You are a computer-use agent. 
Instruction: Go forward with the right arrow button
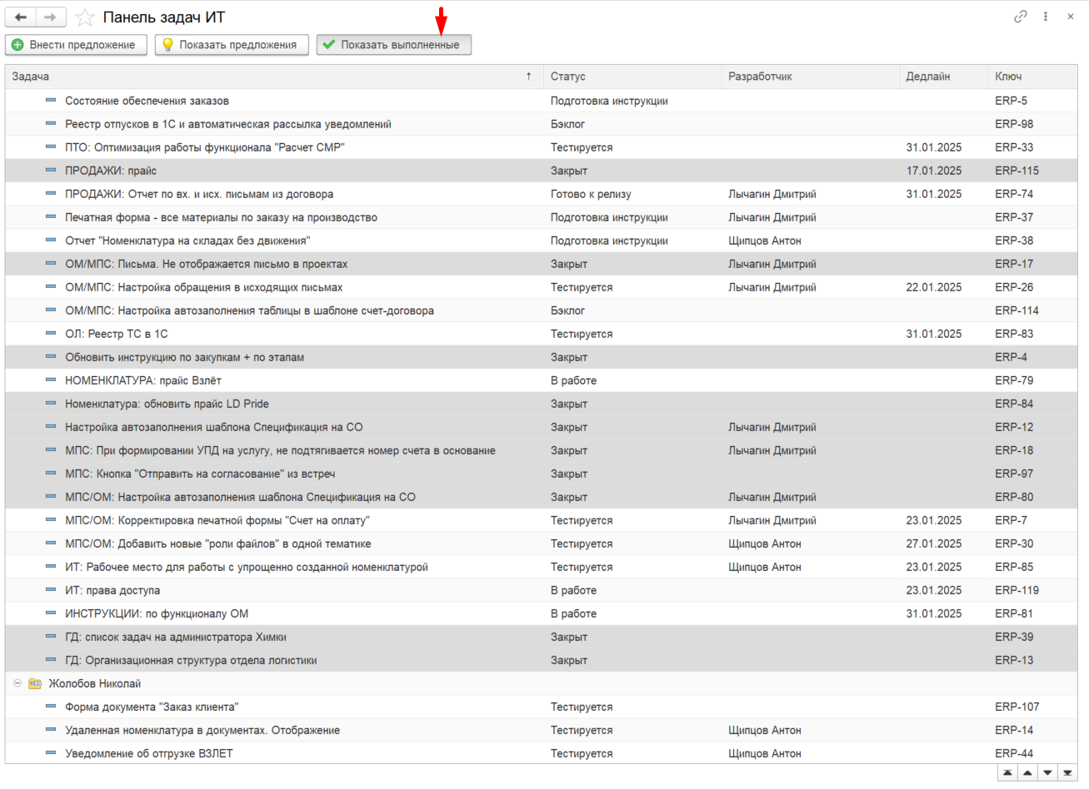pos(51,17)
